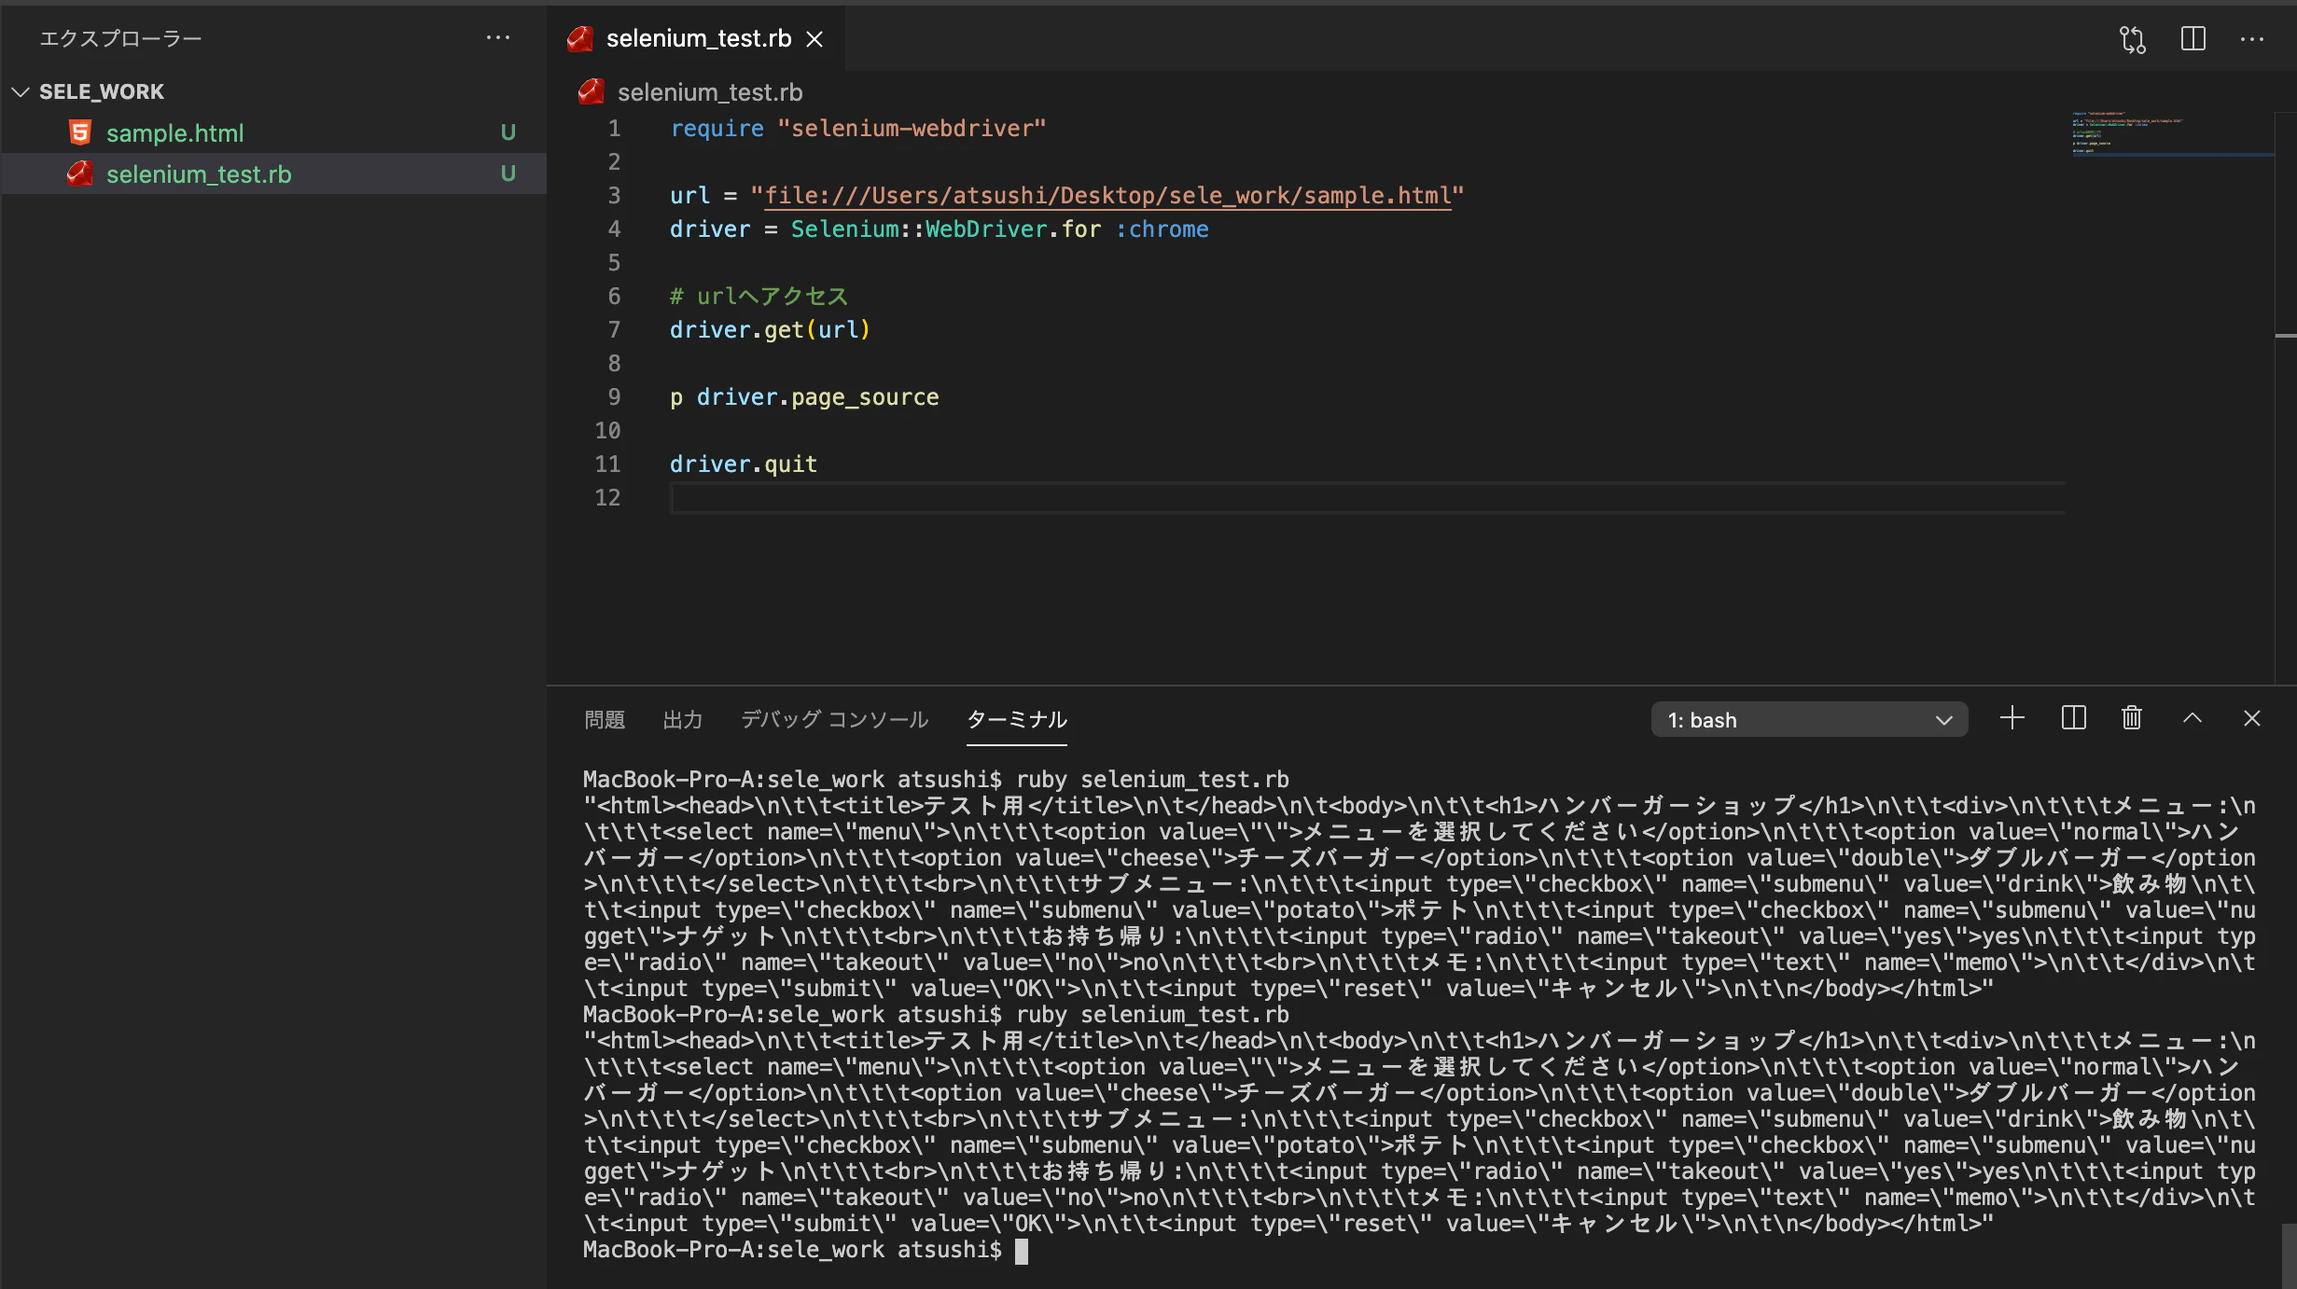Split the terminal panel
The image size is (2297, 1289).
pos(2073,718)
